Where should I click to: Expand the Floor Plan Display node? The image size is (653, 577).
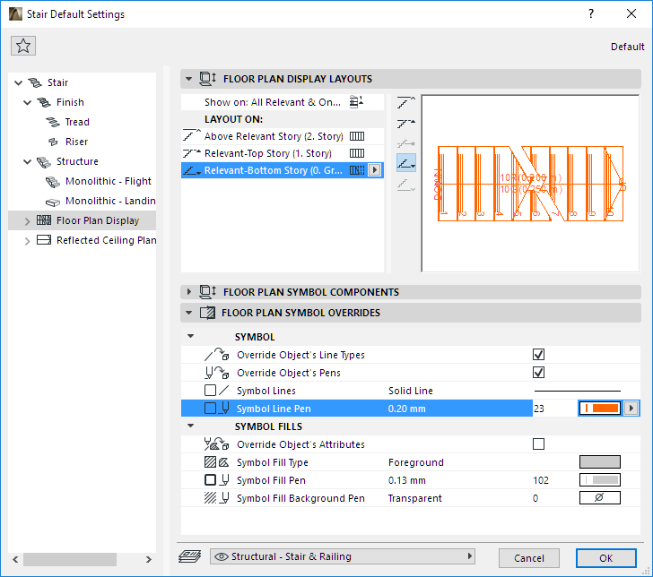tap(28, 221)
